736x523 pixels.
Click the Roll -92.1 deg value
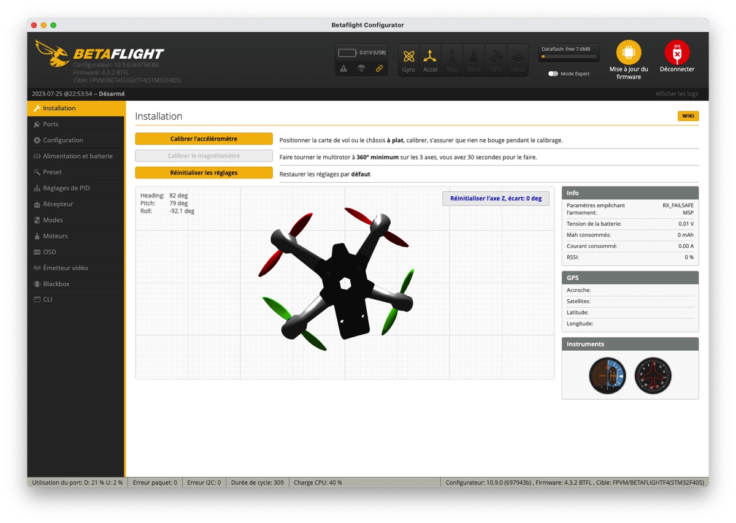(x=182, y=211)
